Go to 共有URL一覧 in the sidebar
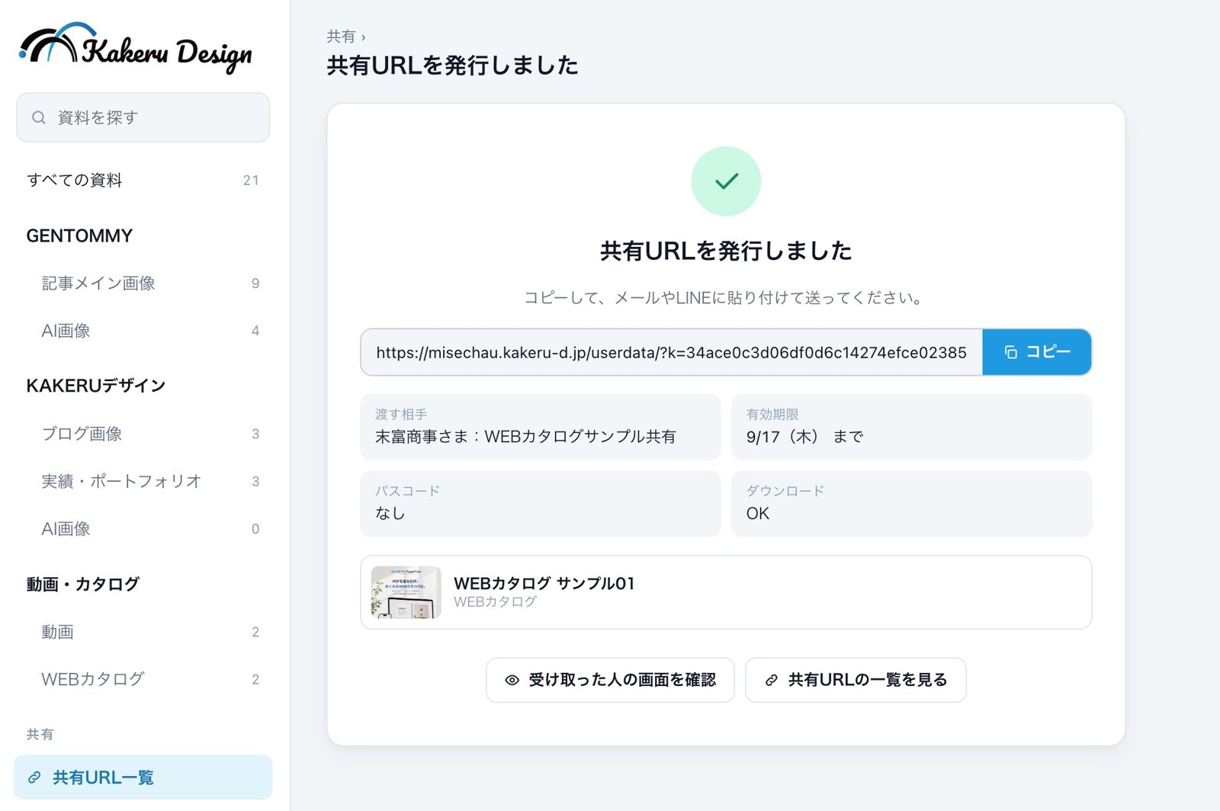1220x811 pixels. 143,777
